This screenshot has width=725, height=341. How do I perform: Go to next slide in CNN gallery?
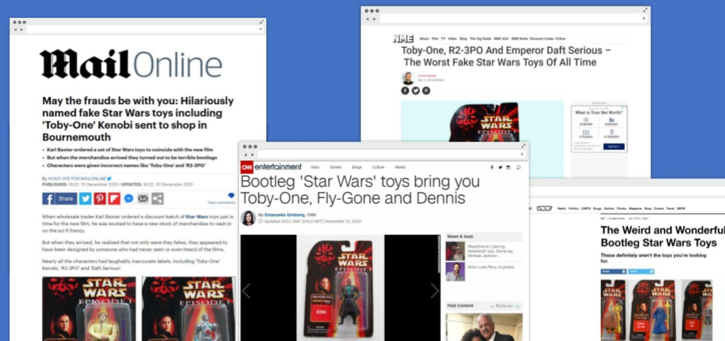(434, 291)
